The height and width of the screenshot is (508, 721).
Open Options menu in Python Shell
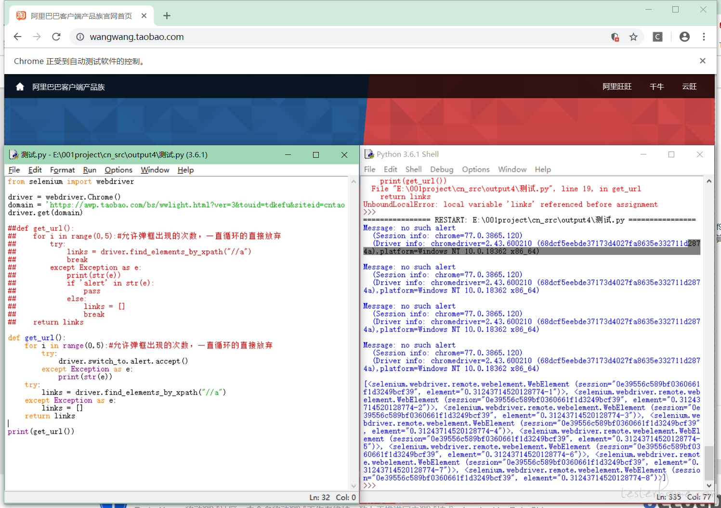[x=475, y=169]
